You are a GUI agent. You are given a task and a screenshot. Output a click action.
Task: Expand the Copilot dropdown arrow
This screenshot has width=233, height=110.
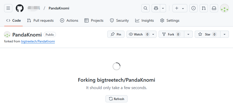(x=163, y=8)
